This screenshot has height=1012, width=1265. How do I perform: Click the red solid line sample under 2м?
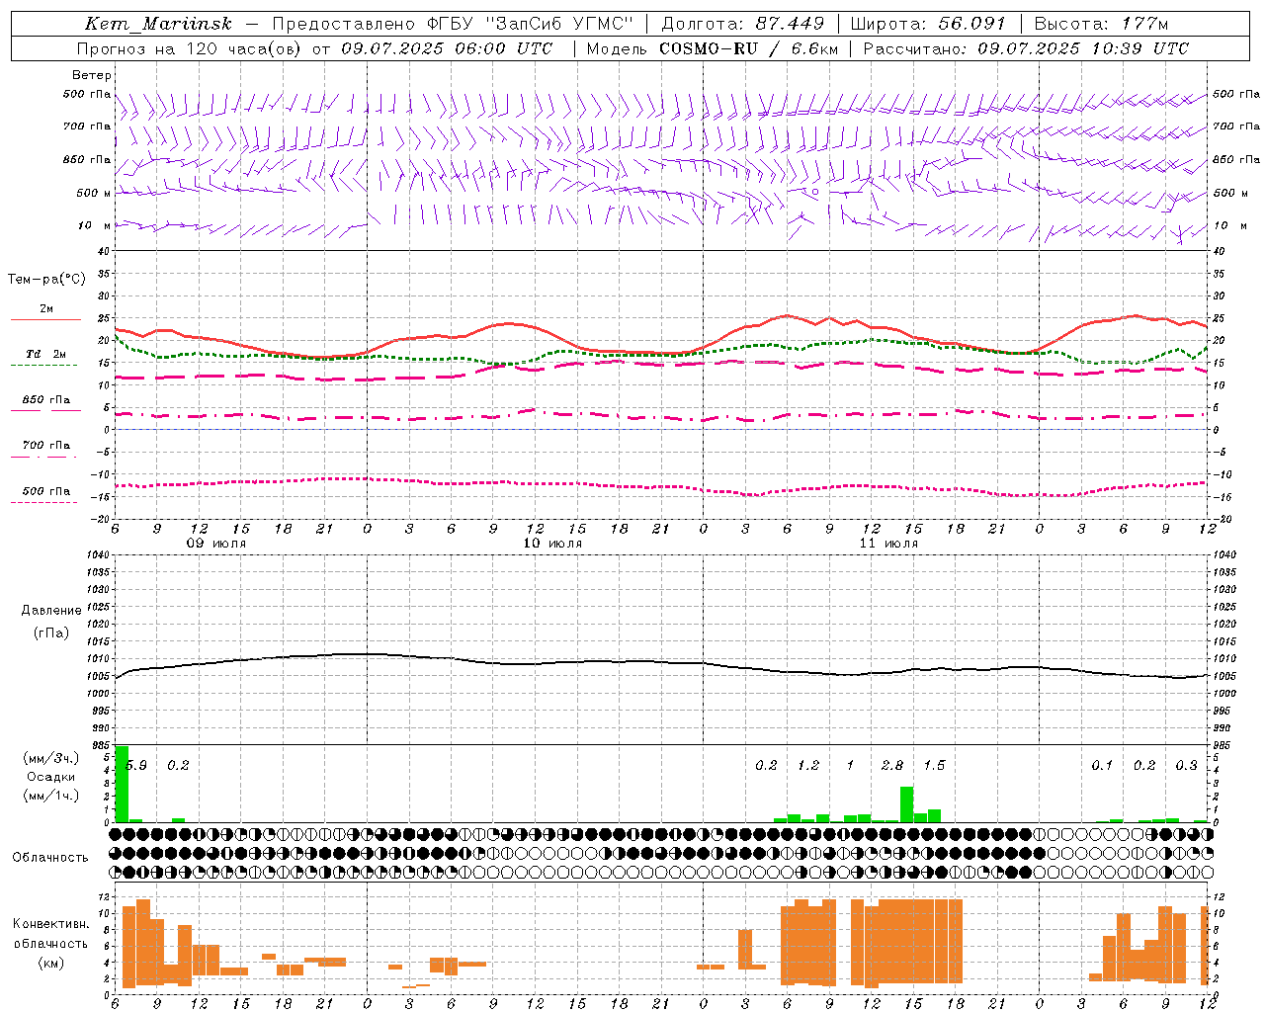[45, 320]
